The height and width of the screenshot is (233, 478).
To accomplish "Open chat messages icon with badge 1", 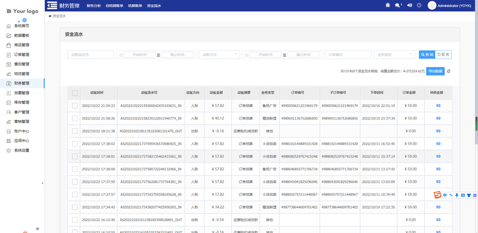I will 398,5.
